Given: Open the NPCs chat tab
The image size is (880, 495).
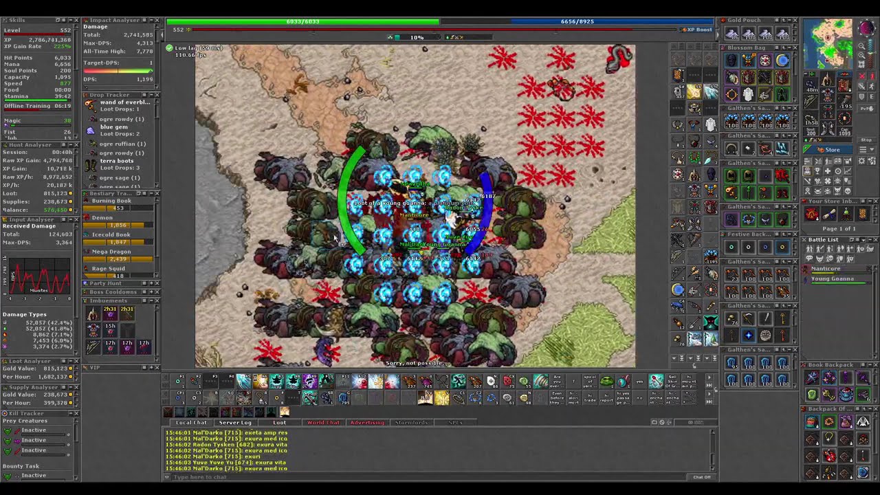Looking at the screenshot, I should click(455, 422).
